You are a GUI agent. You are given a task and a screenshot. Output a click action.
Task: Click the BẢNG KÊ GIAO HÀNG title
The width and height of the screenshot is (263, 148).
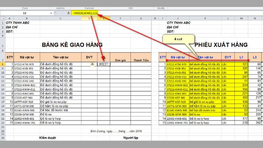(72, 45)
